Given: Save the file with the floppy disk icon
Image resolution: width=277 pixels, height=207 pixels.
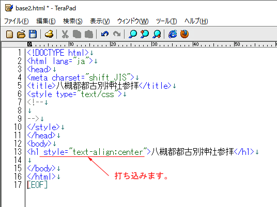Looking at the screenshot, I should [x=33, y=34].
